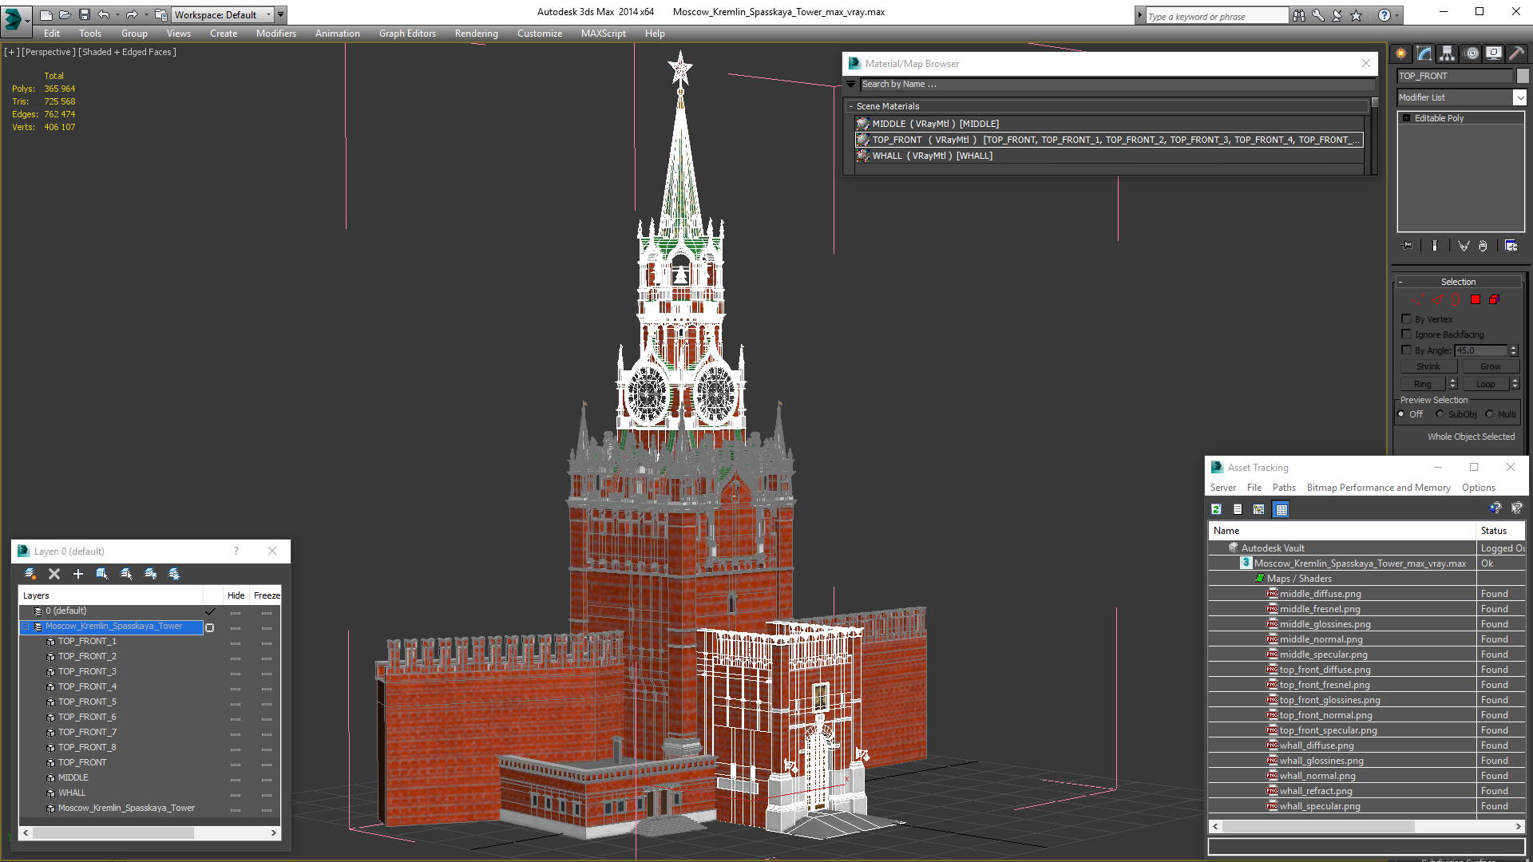Click Remove Modifier from stack icon
This screenshot has height=862, width=1533.
tap(1483, 246)
